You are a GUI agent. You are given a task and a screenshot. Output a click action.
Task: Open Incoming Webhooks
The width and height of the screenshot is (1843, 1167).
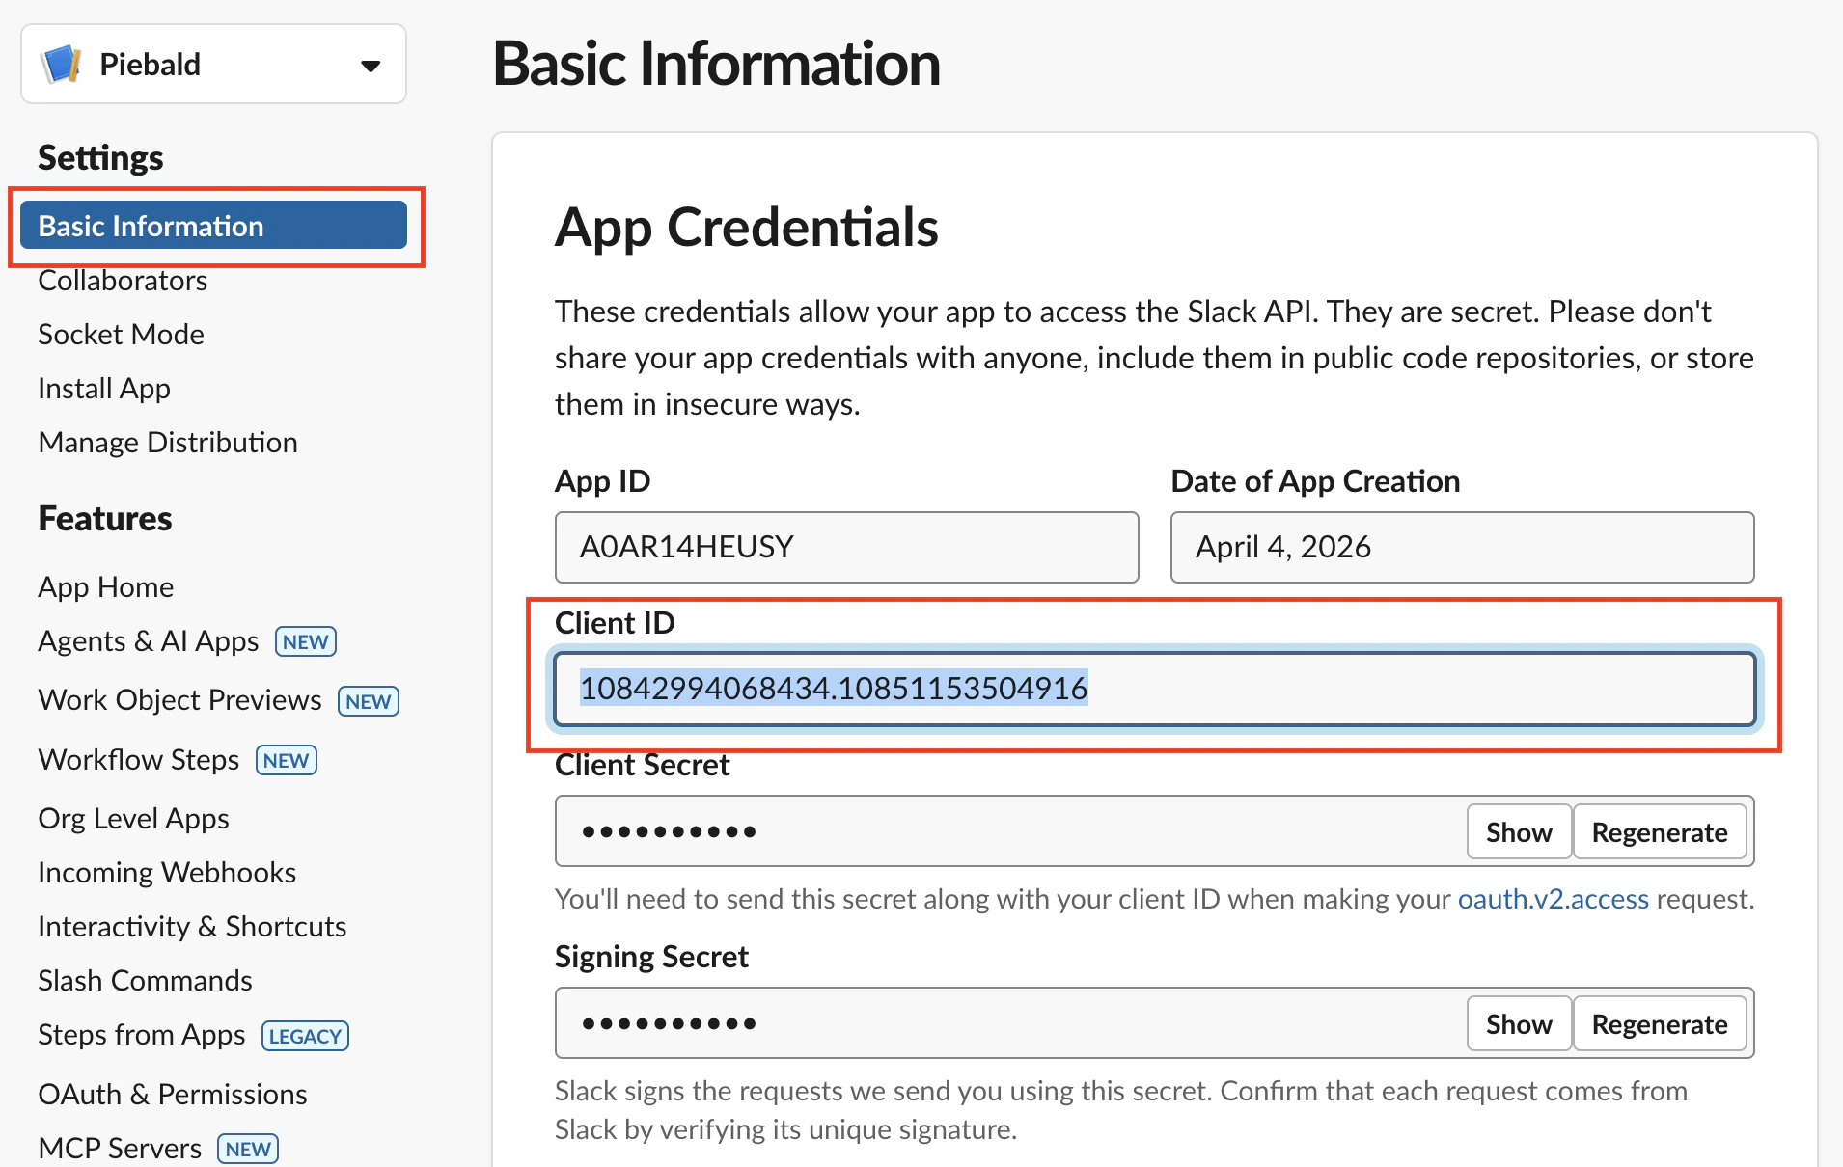(167, 873)
